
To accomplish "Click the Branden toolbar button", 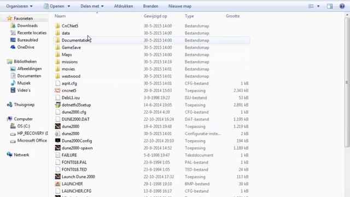I will tap(151, 6).
